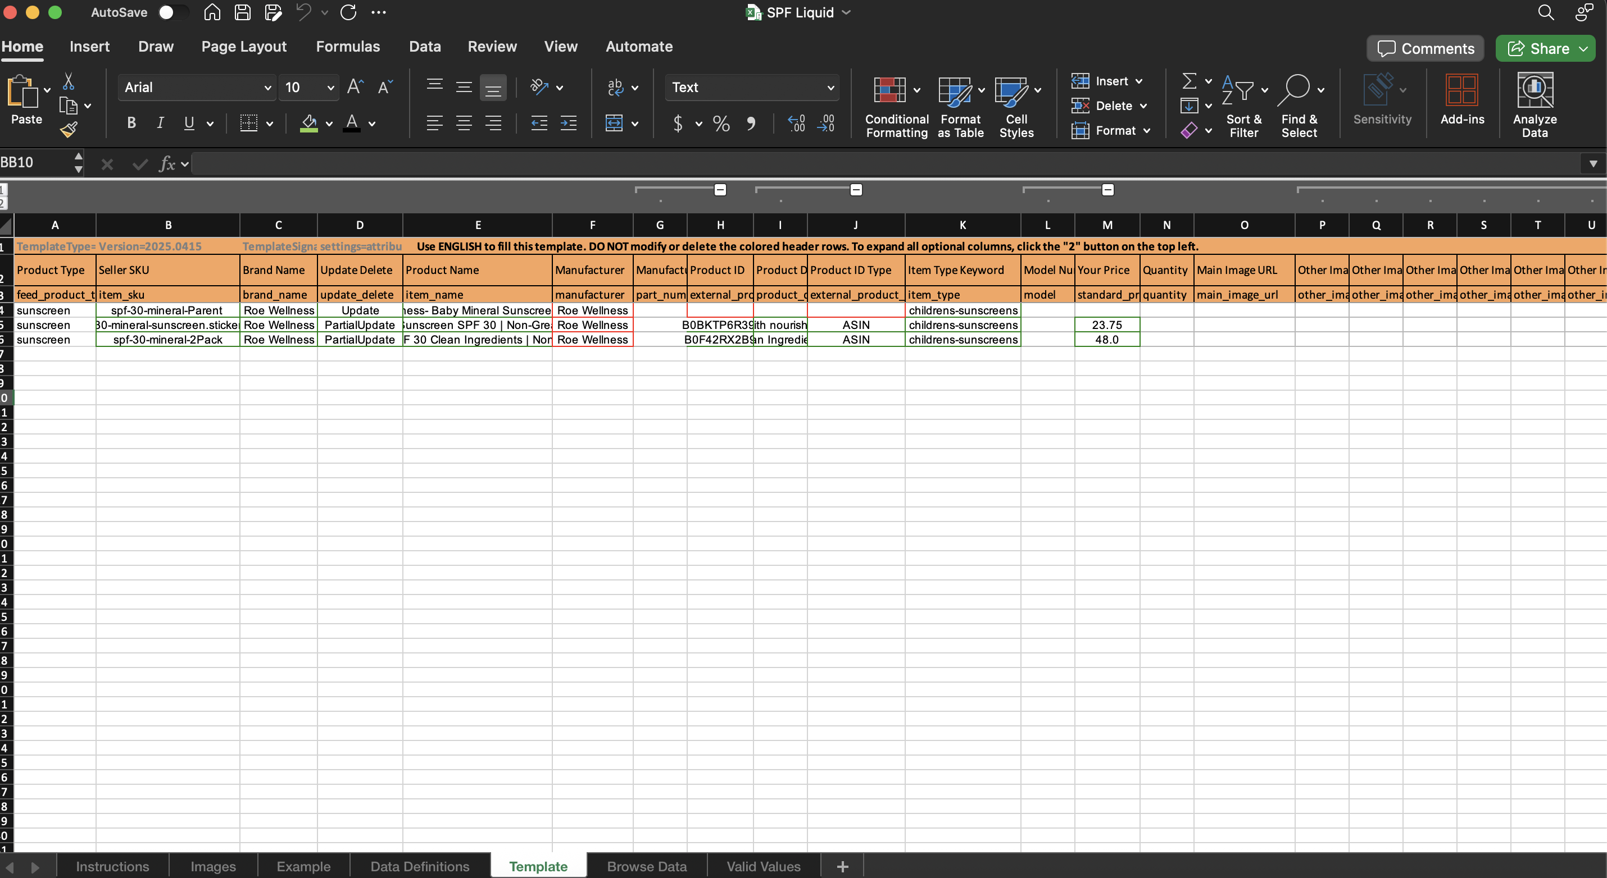
Task: Open the Search magnifier in the title bar
Action: pos(1545,12)
